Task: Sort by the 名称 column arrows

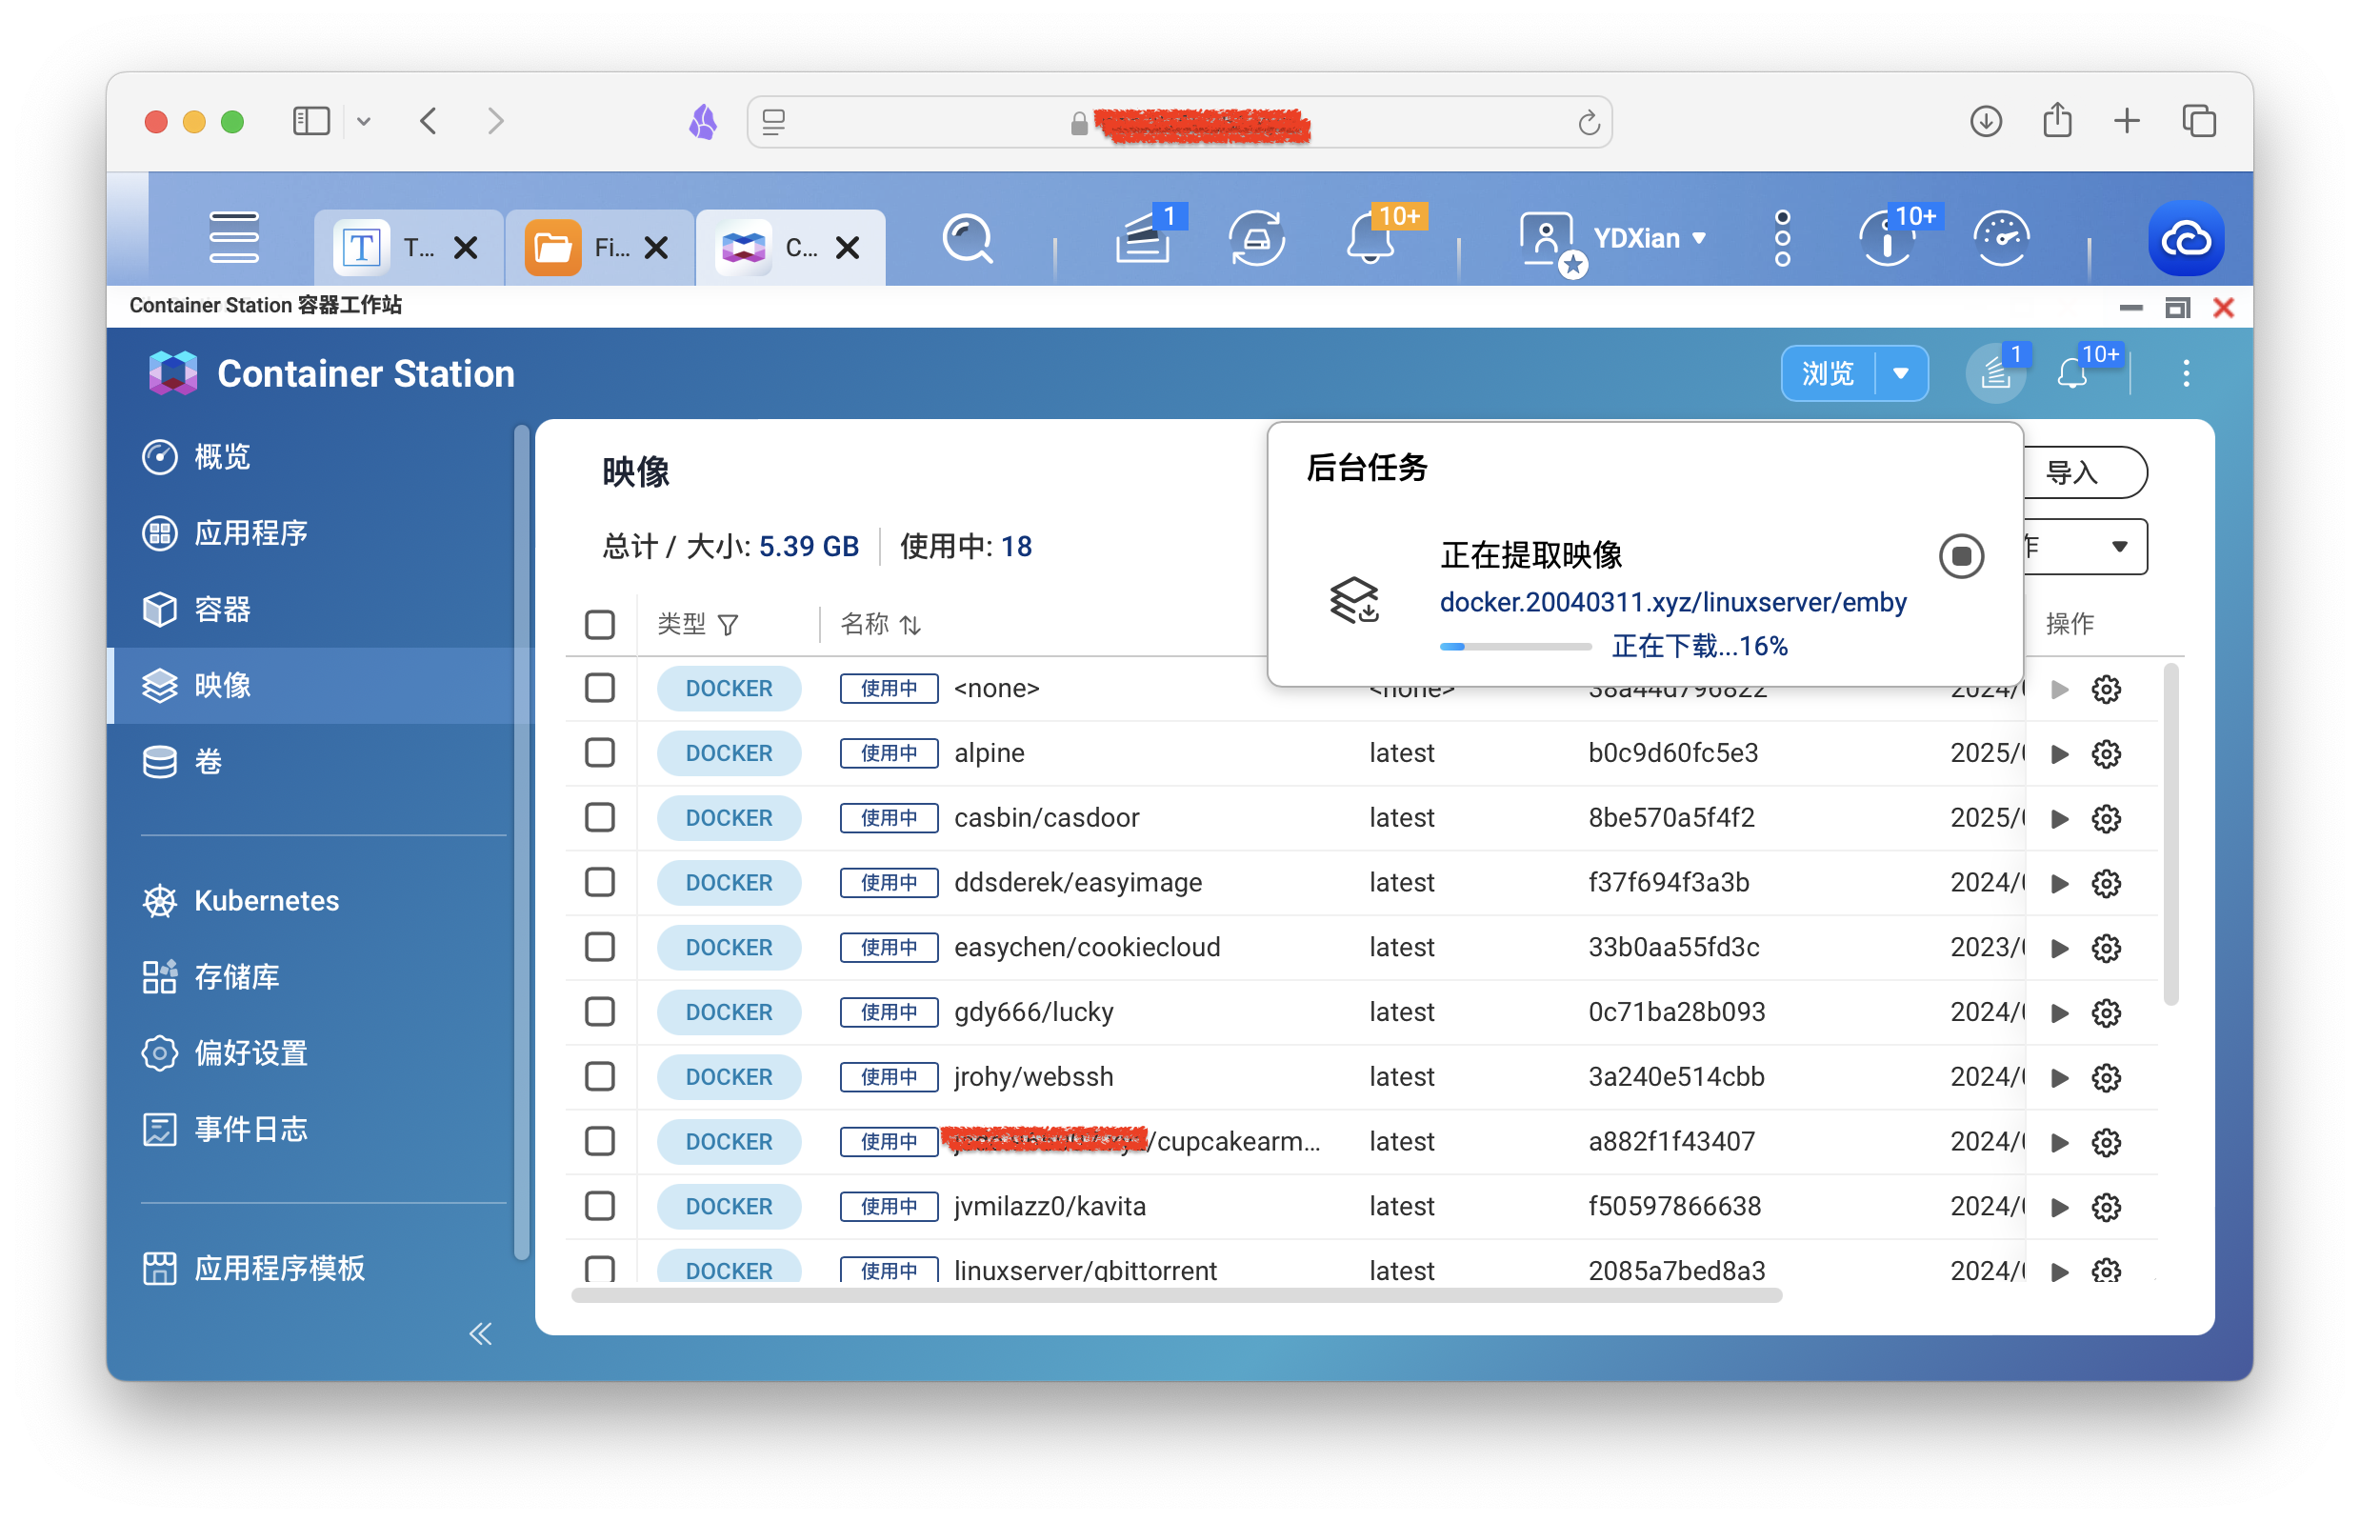Action: click(910, 625)
